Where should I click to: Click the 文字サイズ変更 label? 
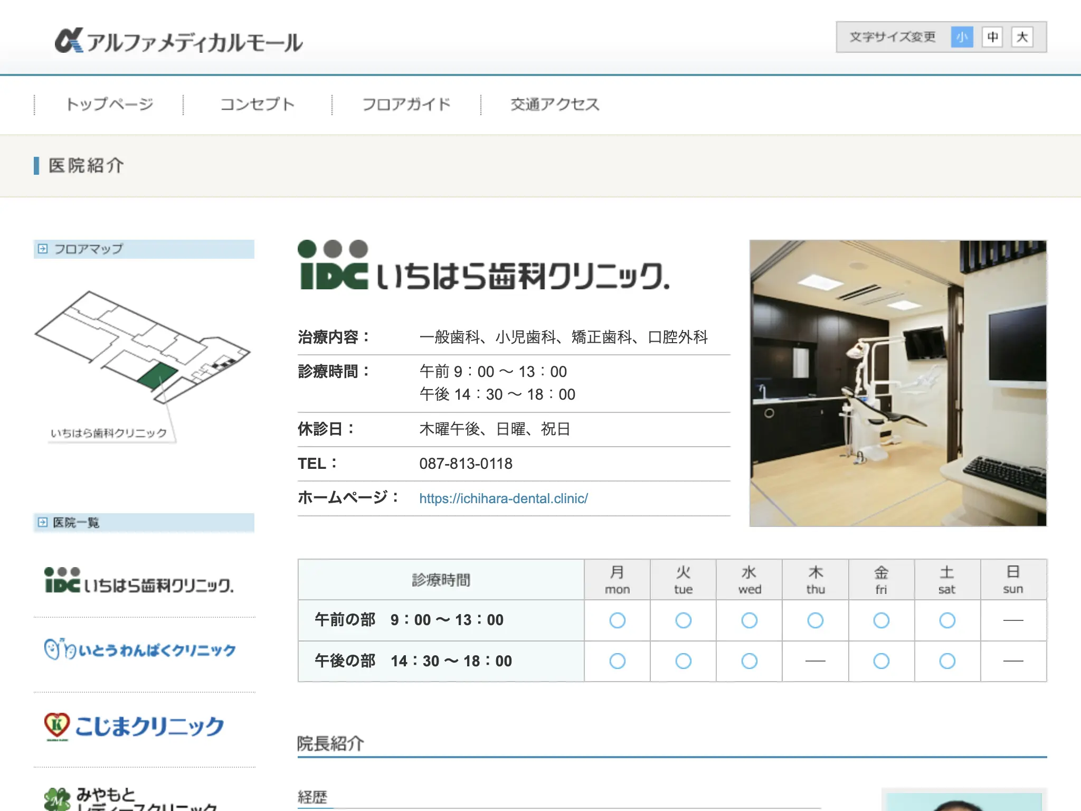893,37
